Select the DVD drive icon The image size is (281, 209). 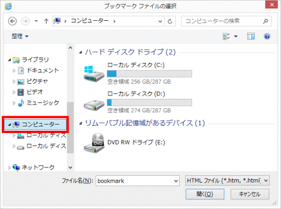click(x=94, y=143)
